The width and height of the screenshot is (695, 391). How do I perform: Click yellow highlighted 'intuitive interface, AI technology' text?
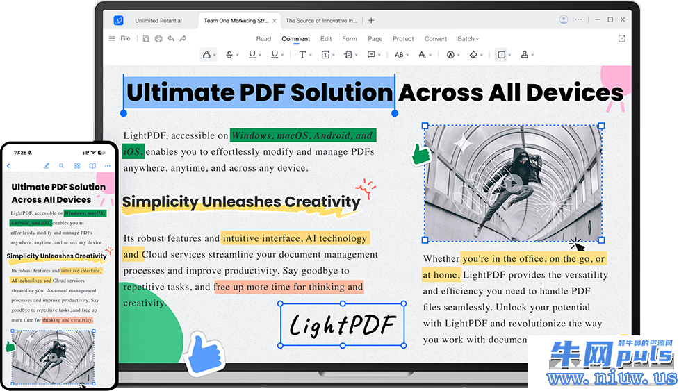(x=295, y=238)
